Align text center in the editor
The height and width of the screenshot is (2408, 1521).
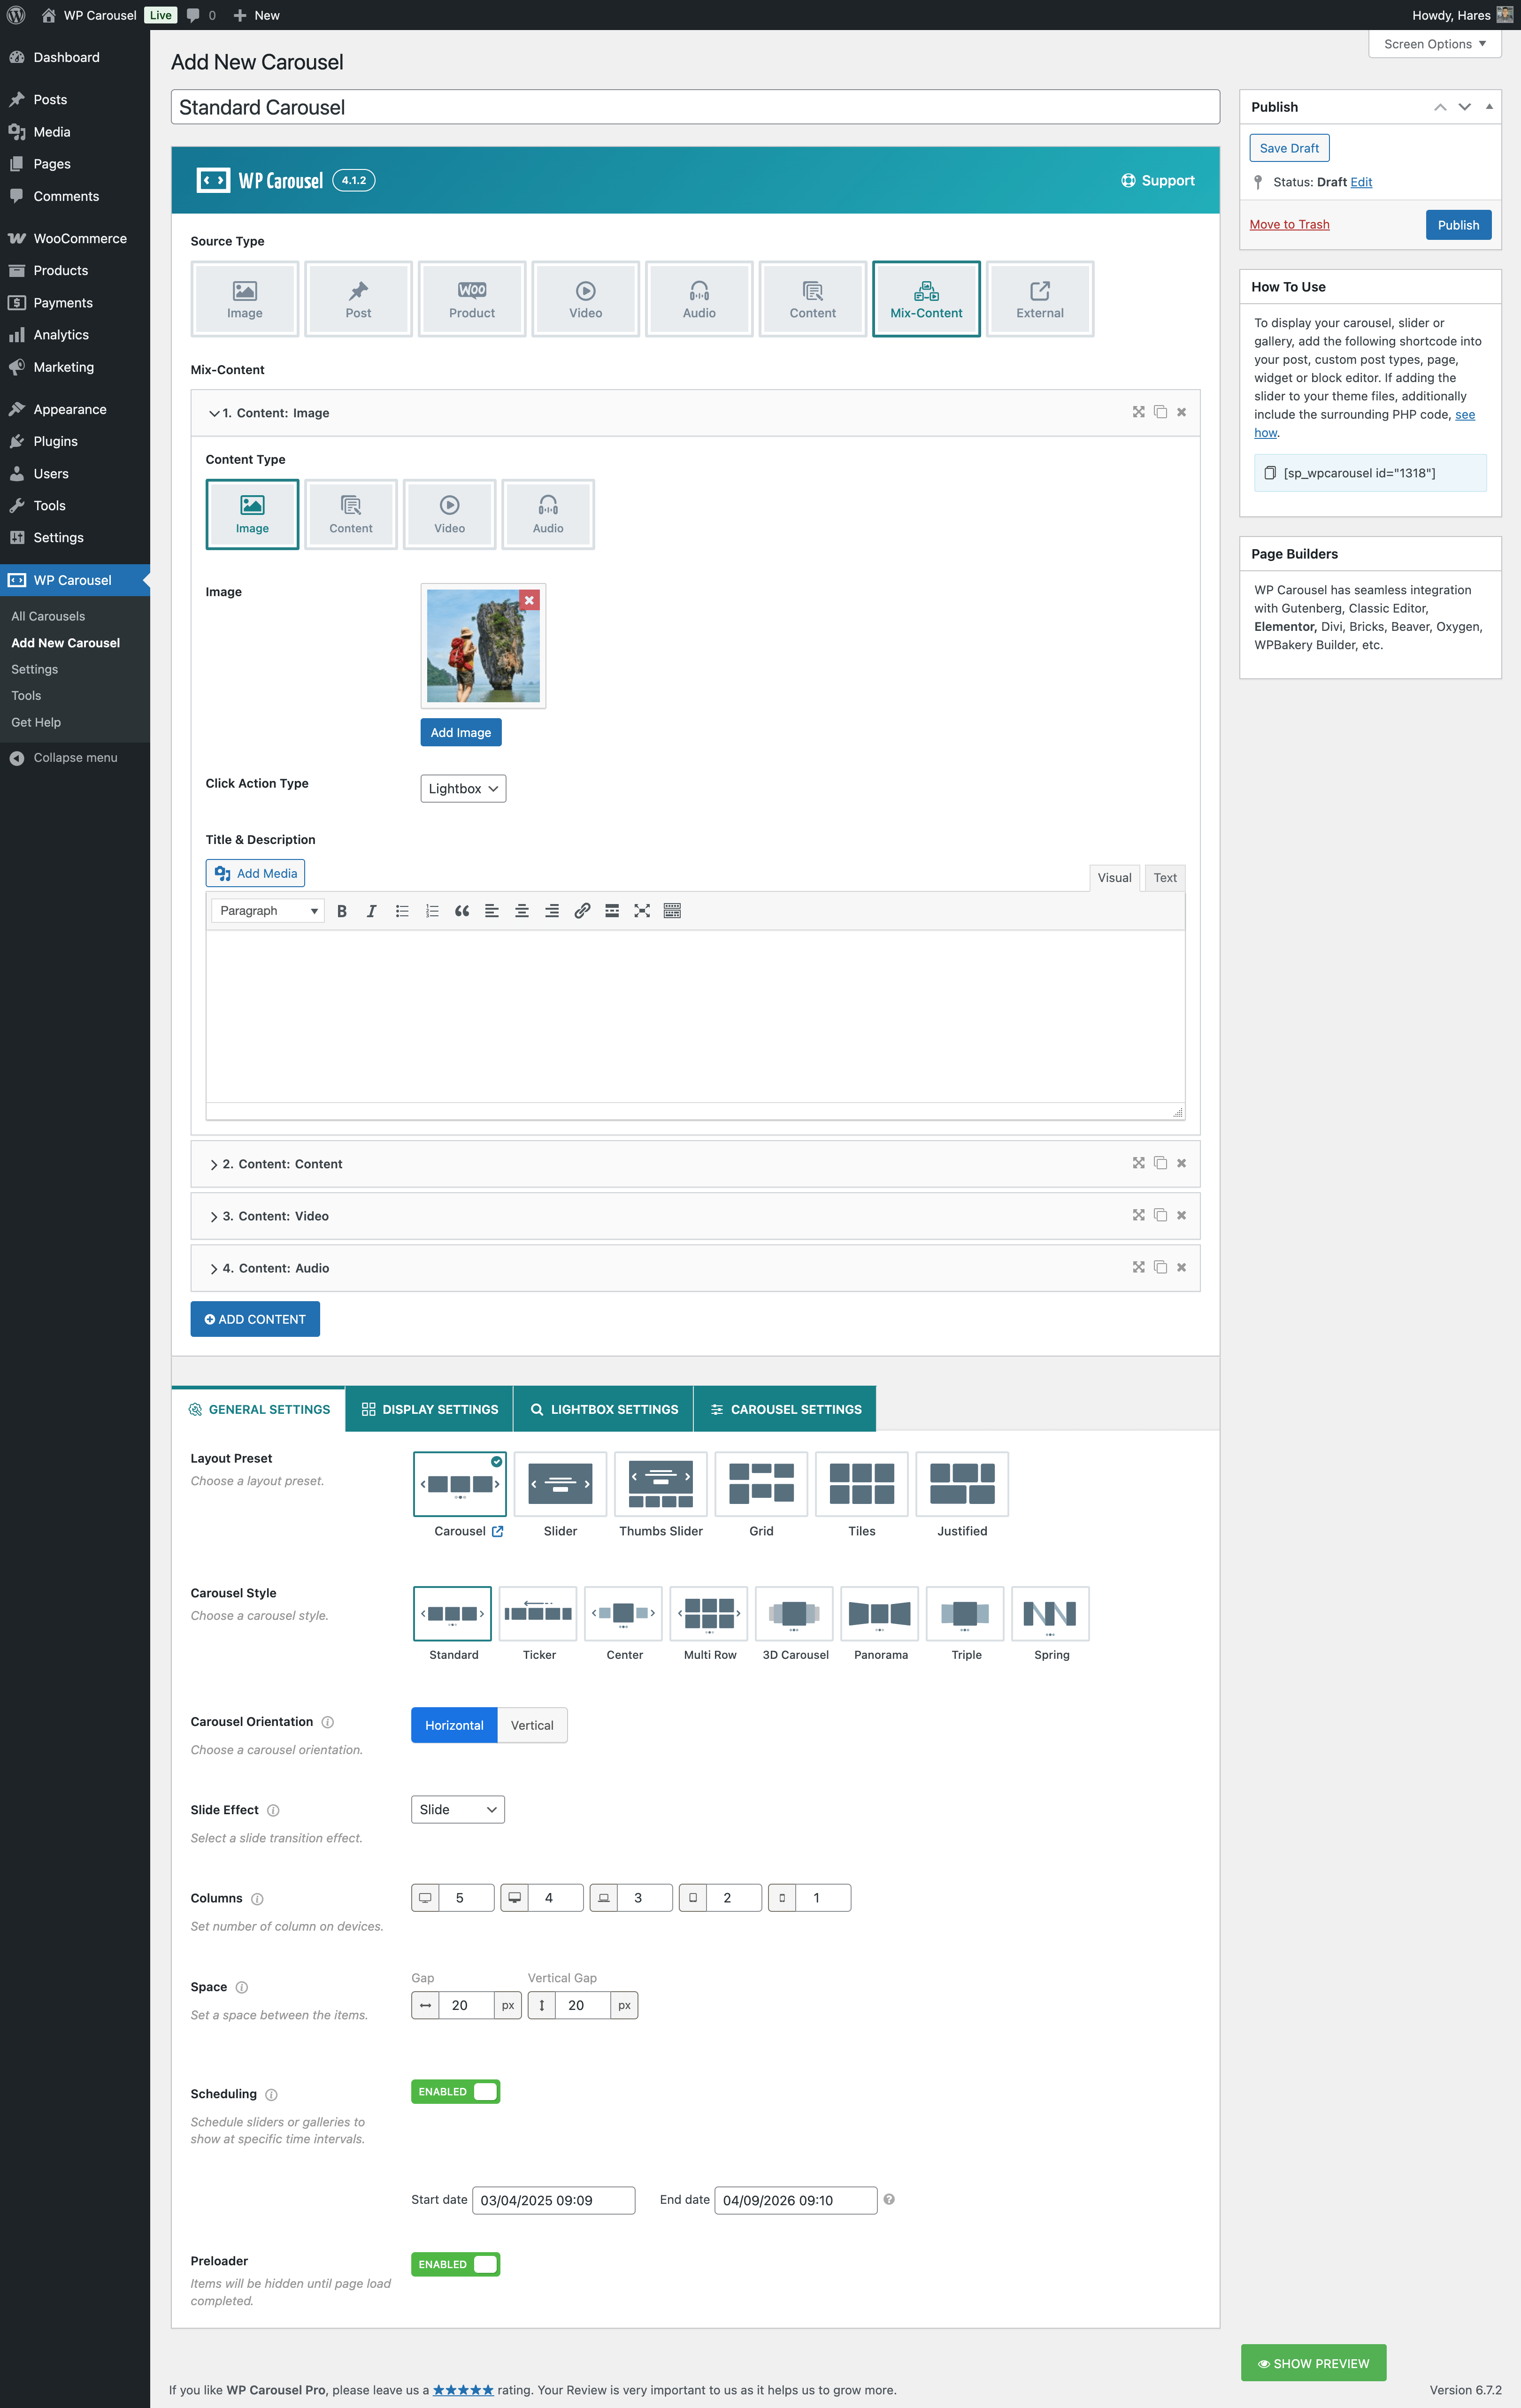(x=522, y=911)
